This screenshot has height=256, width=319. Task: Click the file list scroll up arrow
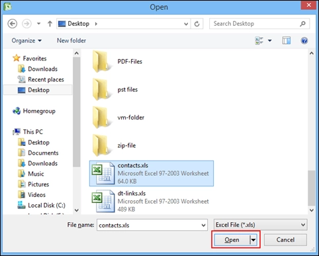coord(312,53)
